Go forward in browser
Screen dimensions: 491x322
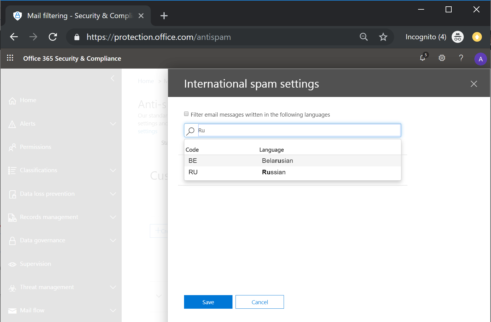33,37
